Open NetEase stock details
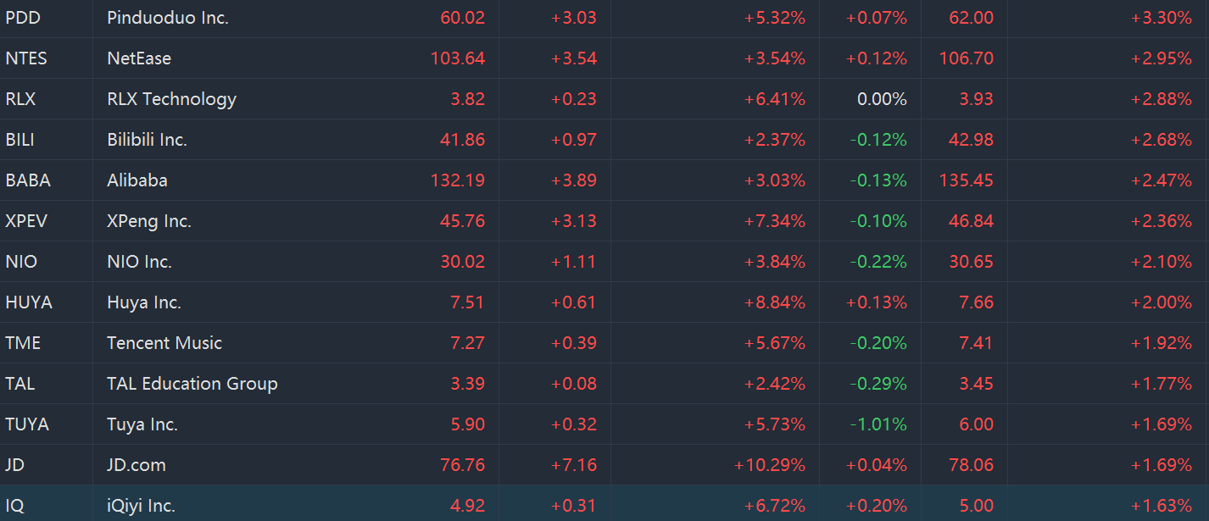Viewport: 1209px width, 521px height. tap(139, 58)
